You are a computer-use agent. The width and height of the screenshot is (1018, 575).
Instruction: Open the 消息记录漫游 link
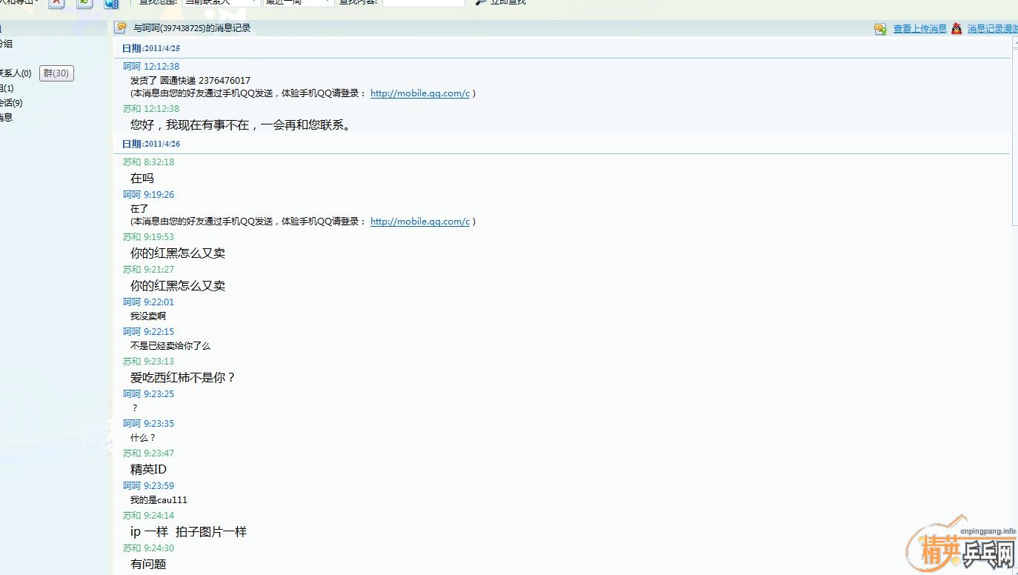coord(992,29)
